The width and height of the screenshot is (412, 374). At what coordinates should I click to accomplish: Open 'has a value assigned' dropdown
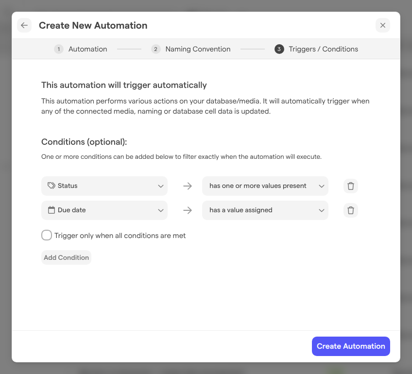(x=265, y=210)
